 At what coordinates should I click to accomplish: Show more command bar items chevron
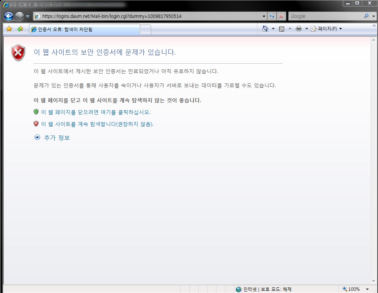[374, 25]
